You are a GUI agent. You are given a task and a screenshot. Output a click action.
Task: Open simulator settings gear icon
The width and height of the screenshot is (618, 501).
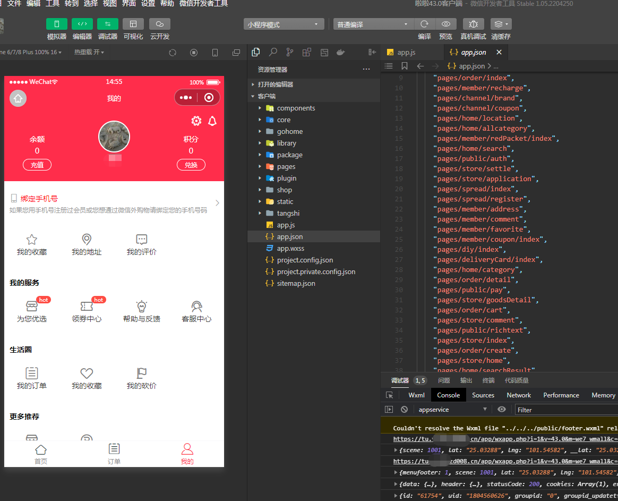(196, 121)
